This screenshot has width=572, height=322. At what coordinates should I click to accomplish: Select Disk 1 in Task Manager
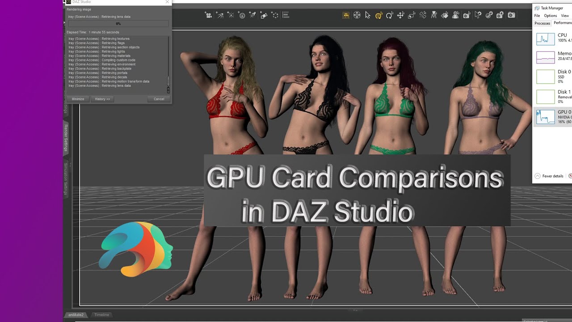tap(553, 97)
